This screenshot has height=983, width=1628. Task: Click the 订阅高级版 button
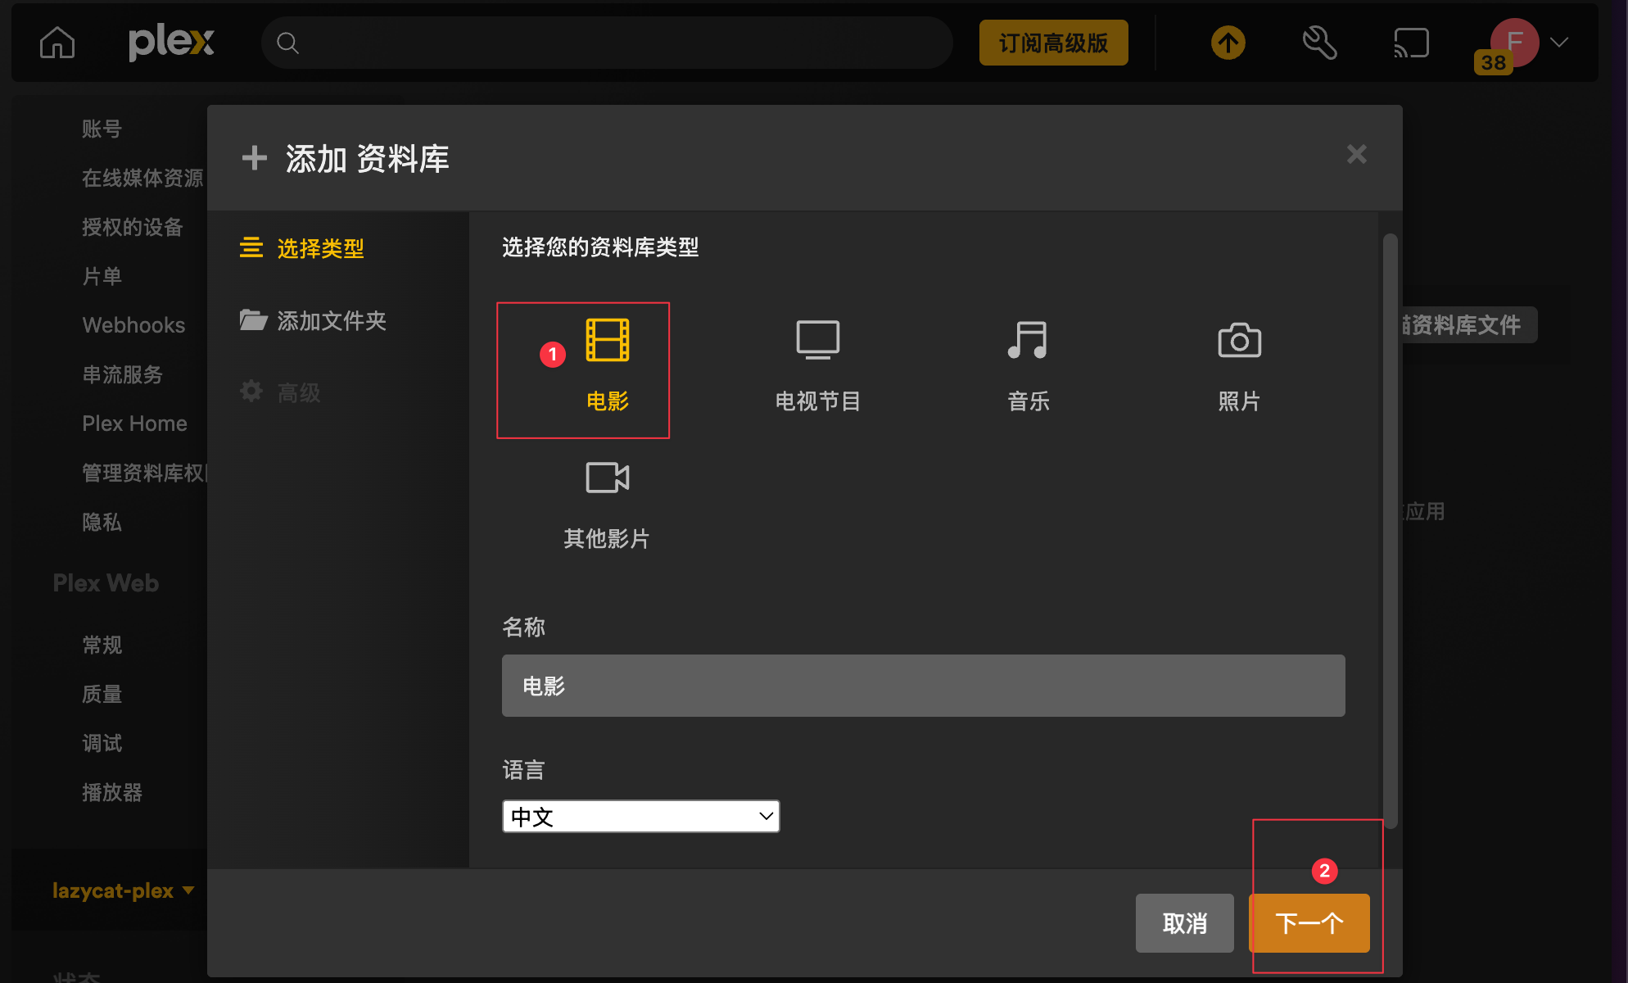tap(1053, 43)
